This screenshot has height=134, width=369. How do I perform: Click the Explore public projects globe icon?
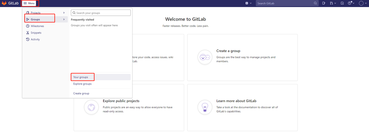91,107
